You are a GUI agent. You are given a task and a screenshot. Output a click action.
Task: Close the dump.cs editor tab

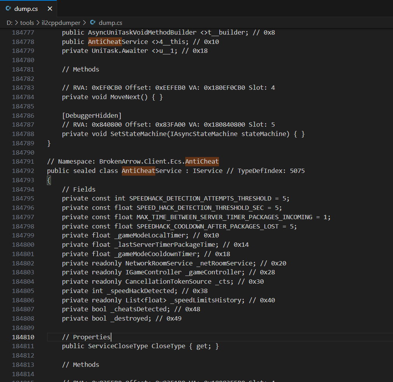(50, 8)
